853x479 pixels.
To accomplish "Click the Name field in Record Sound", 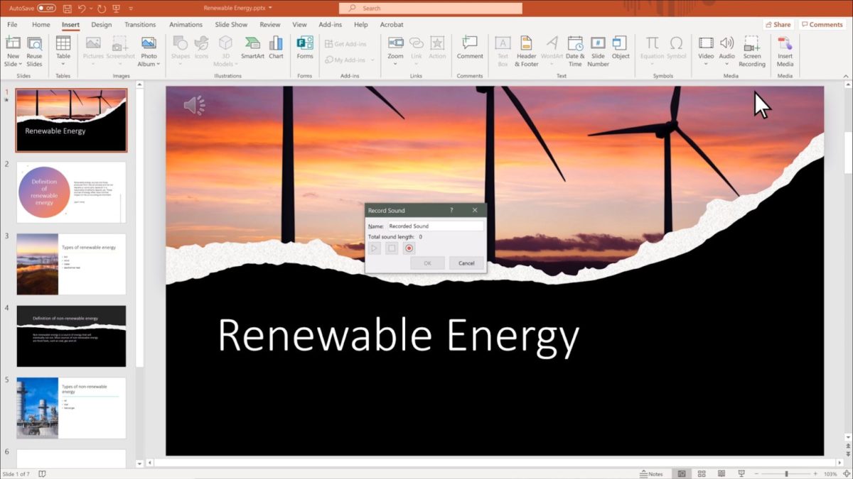I will (x=435, y=226).
